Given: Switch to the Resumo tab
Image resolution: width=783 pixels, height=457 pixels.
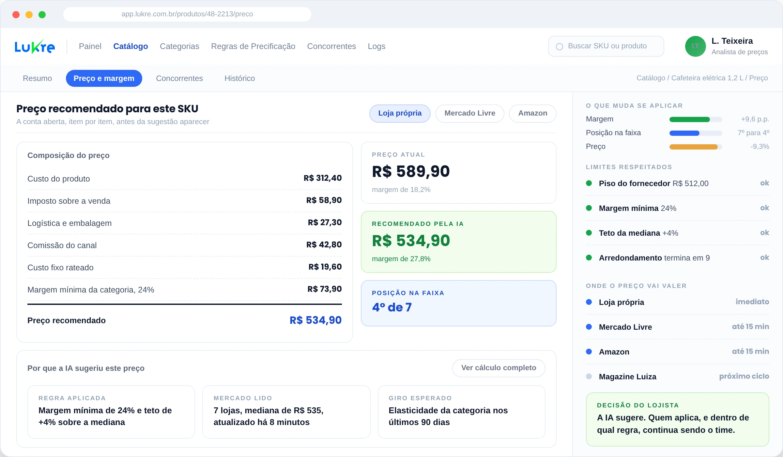Looking at the screenshot, I should click(x=37, y=78).
